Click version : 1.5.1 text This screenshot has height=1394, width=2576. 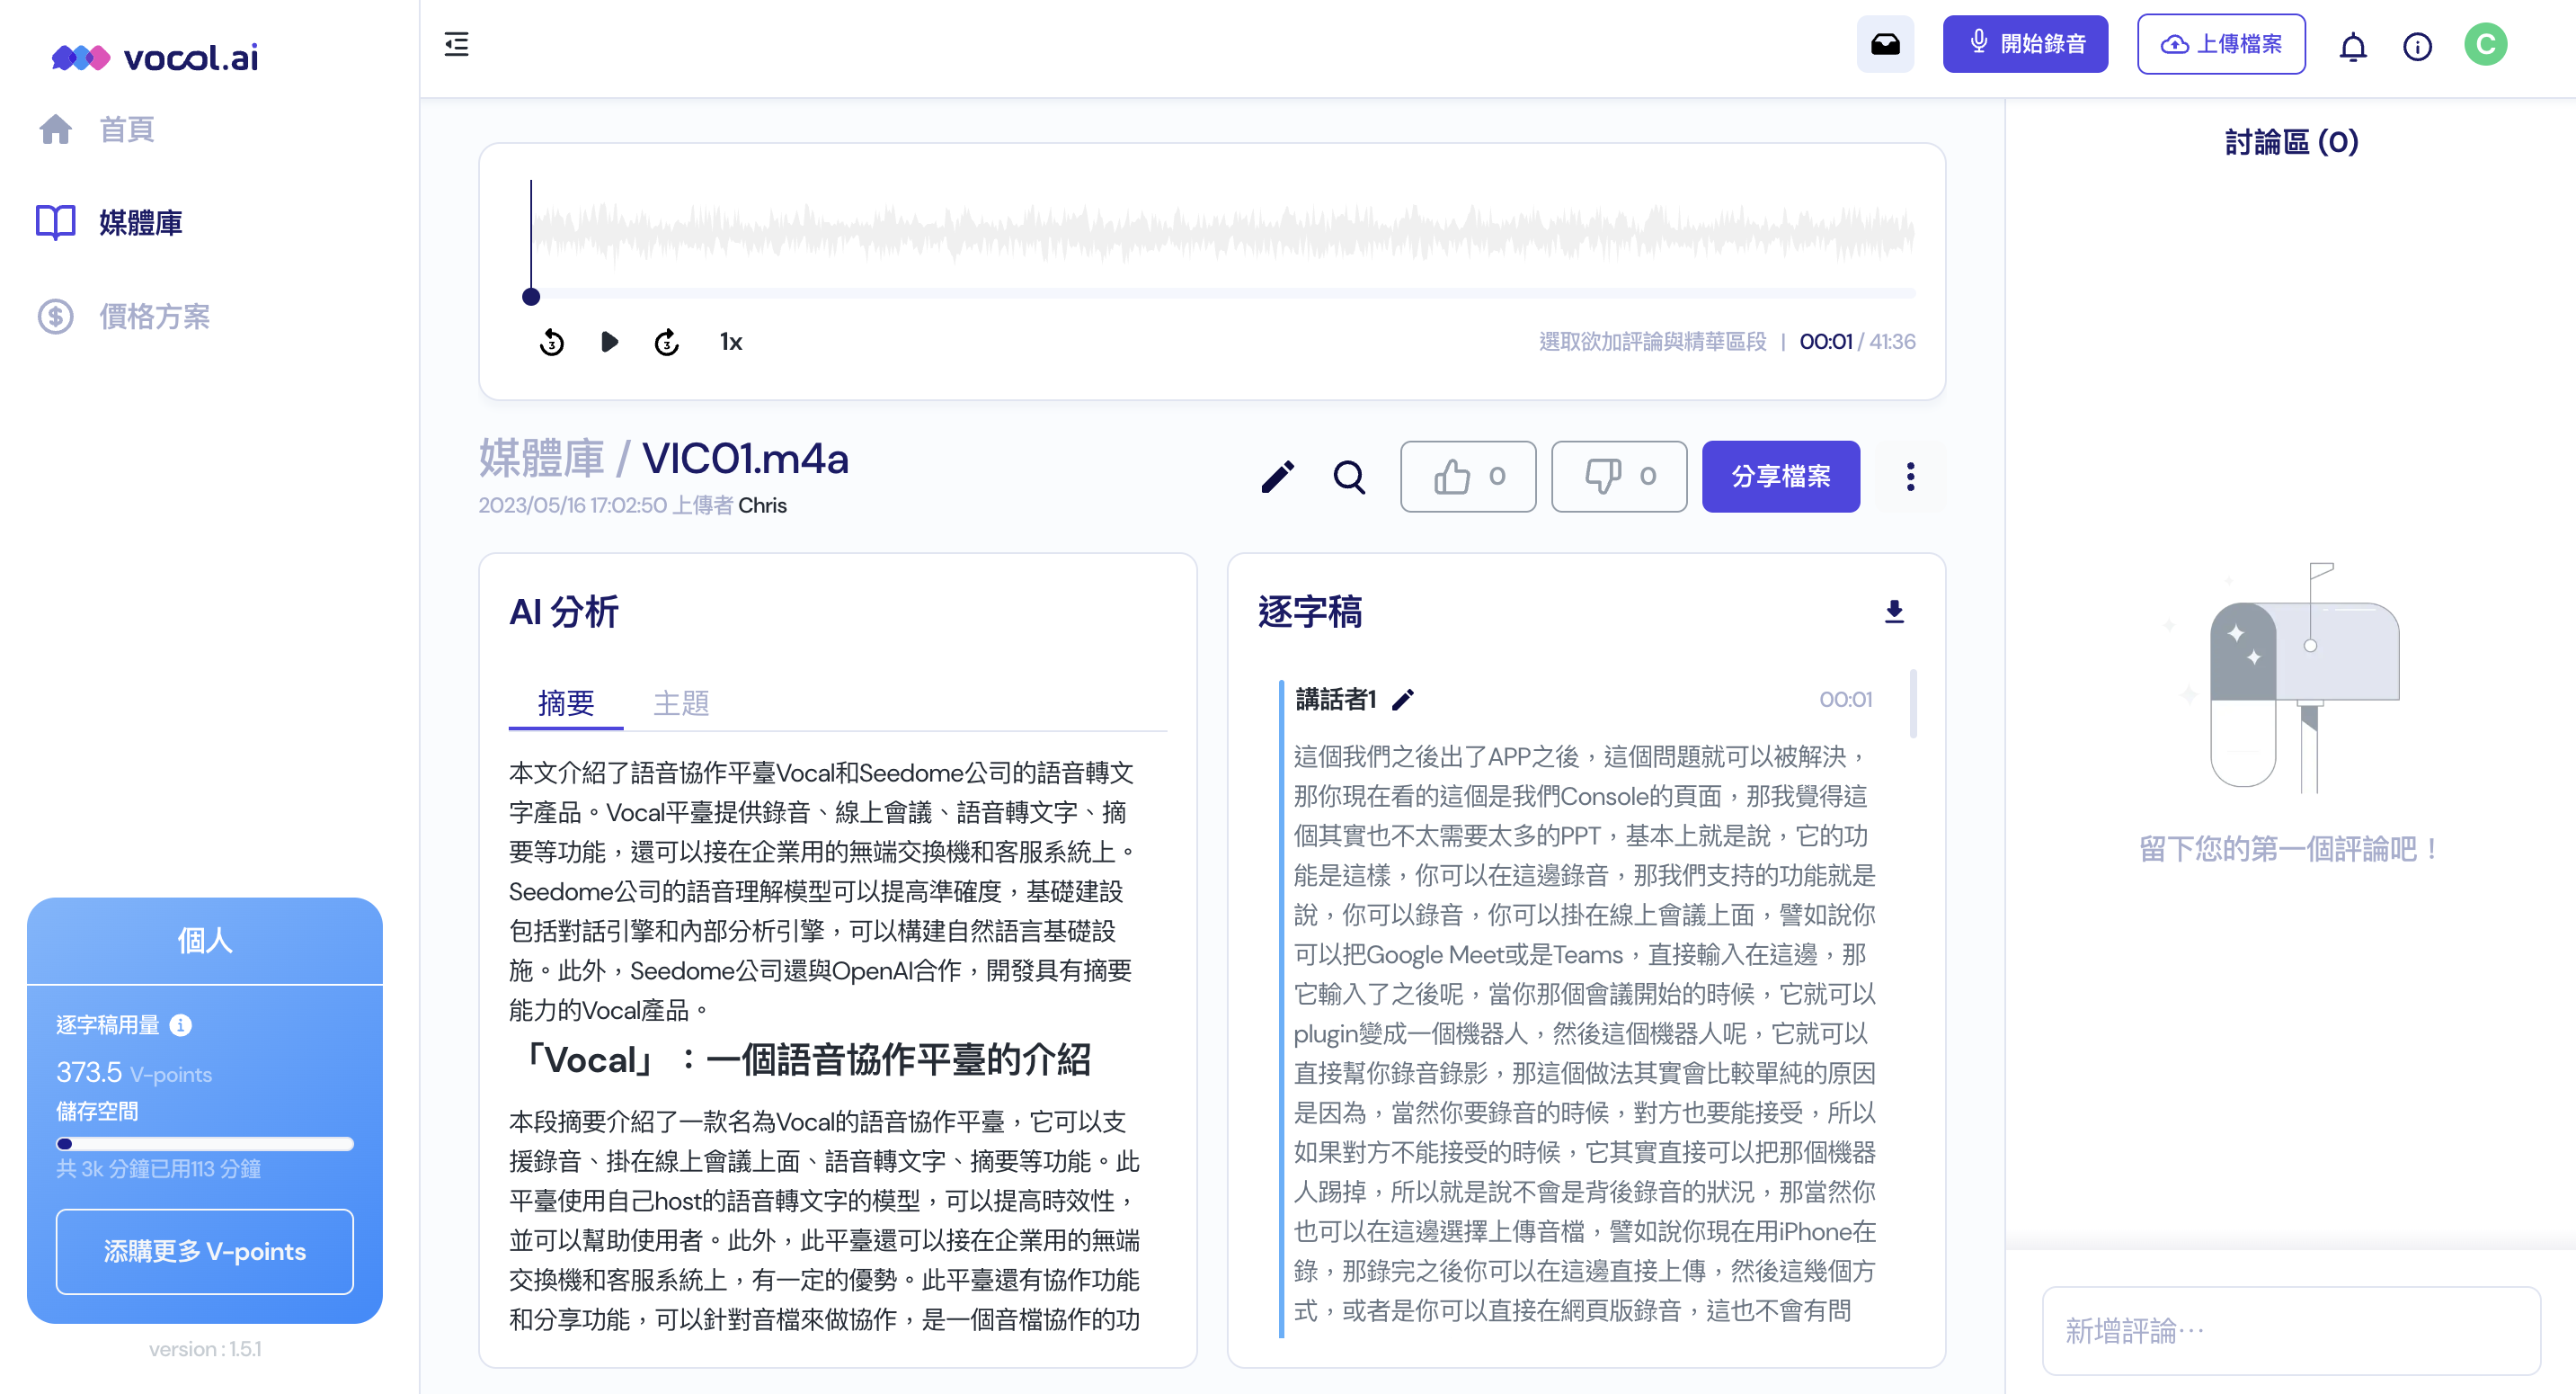tap(205, 1349)
